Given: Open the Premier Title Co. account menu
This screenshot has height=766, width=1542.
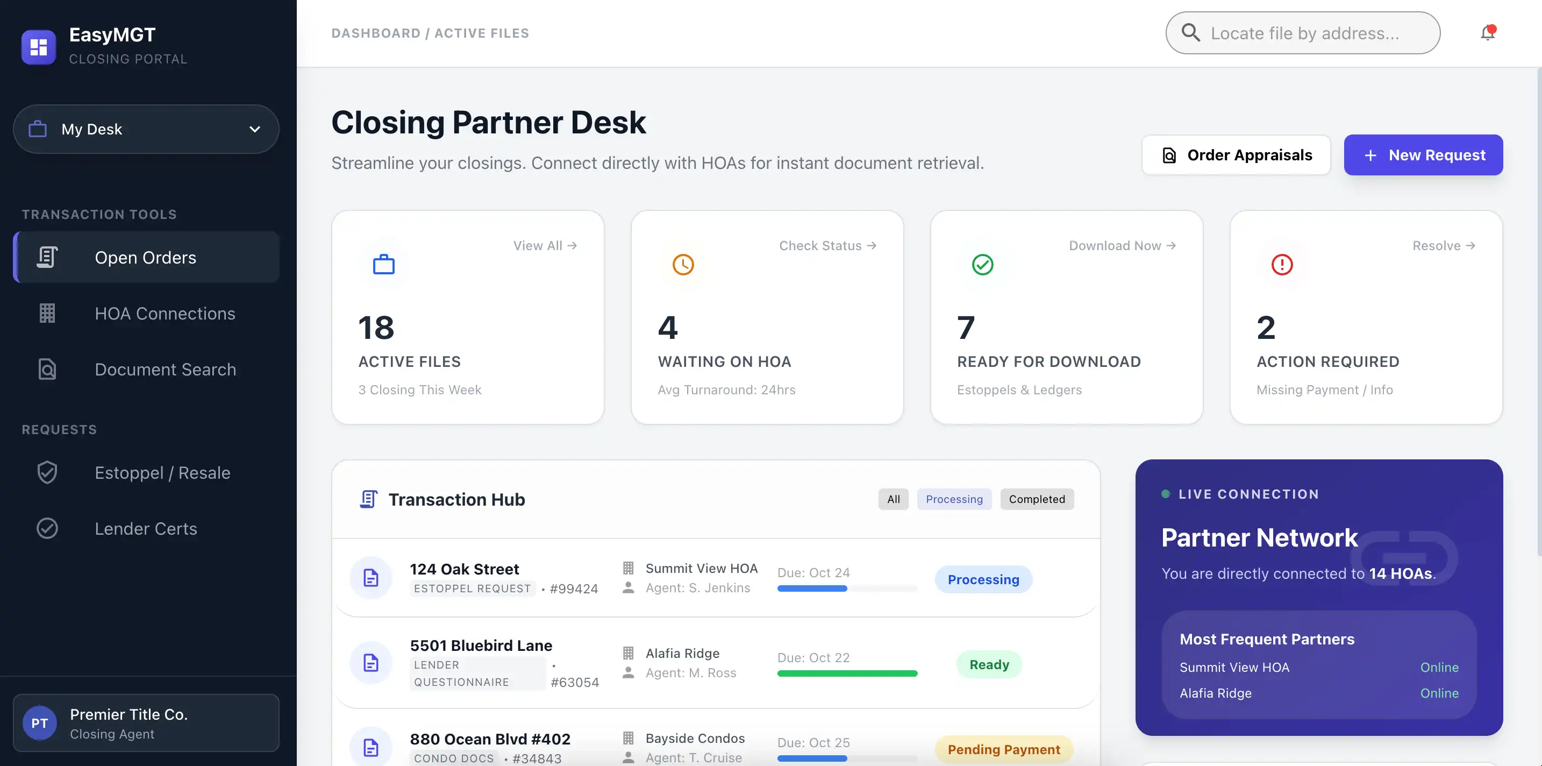Looking at the screenshot, I should [x=146, y=723].
